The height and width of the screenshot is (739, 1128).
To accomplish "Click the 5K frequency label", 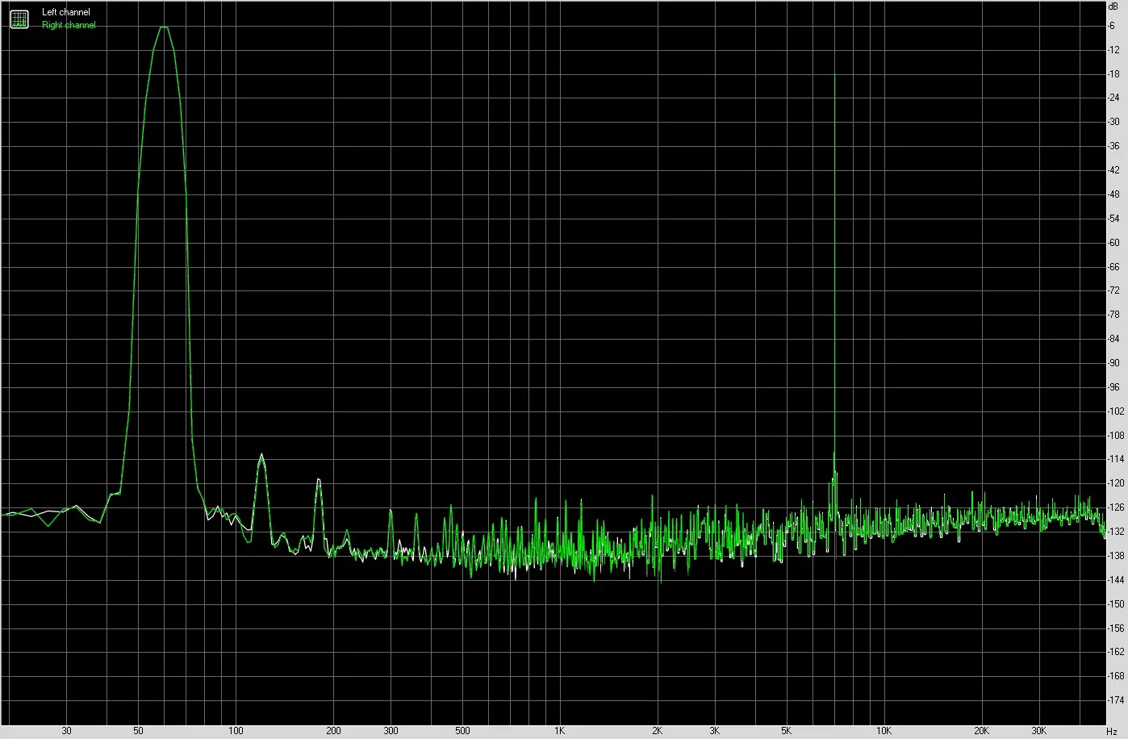I will point(786,731).
